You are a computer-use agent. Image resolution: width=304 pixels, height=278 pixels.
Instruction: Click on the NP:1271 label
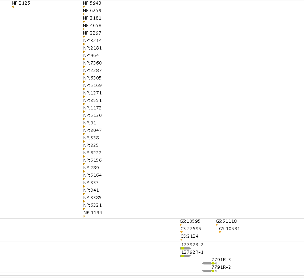pos(93,93)
